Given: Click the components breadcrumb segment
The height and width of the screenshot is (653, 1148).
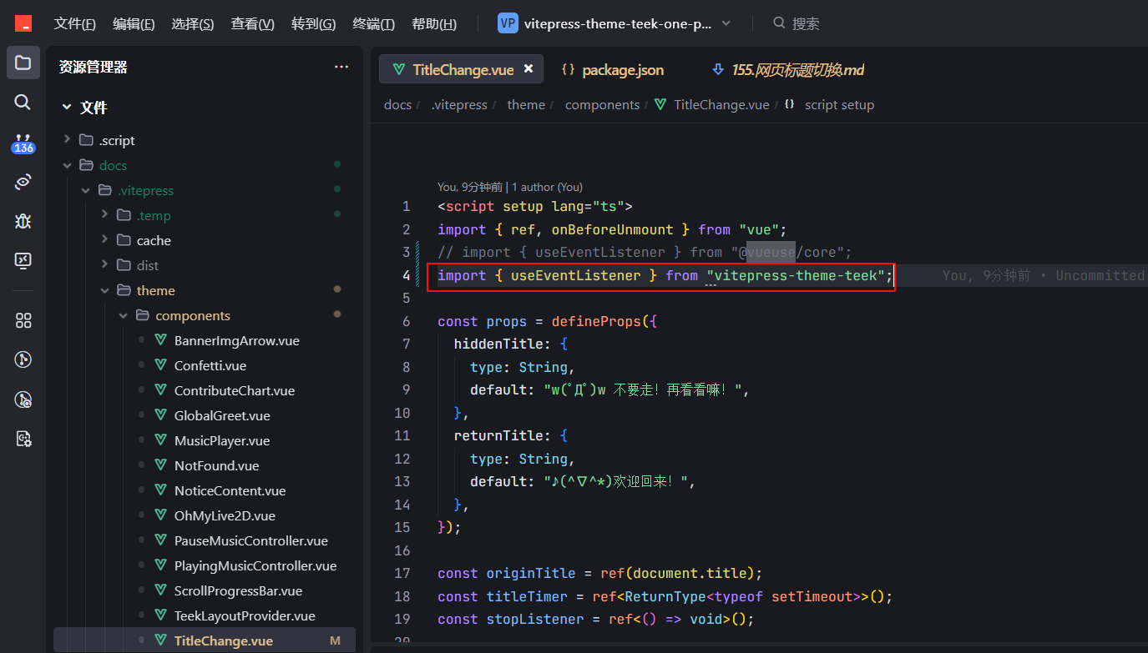Looking at the screenshot, I should [602, 104].
